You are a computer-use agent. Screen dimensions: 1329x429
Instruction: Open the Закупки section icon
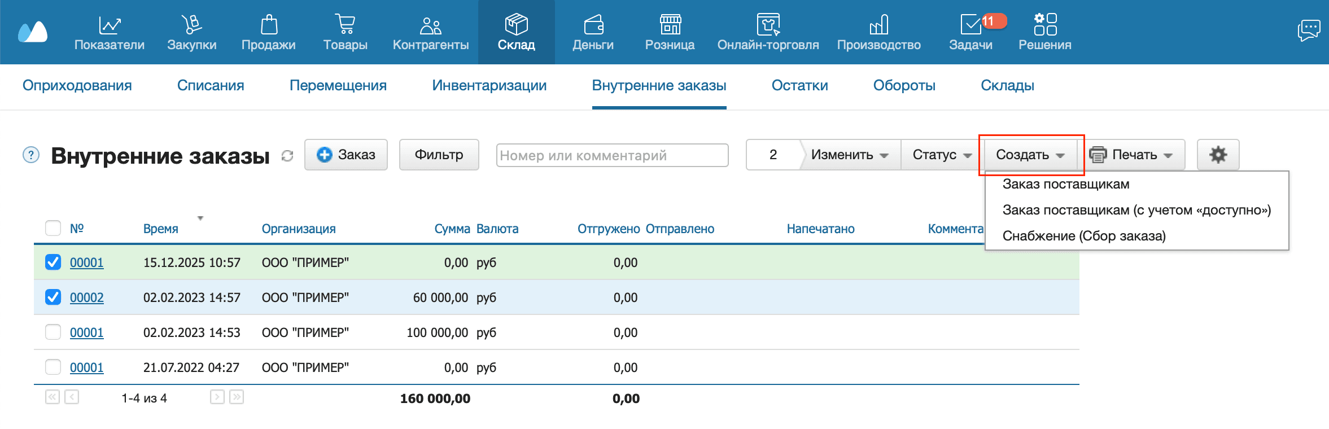click(191, 25)
